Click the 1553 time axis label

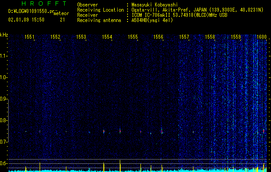point(81,37)
